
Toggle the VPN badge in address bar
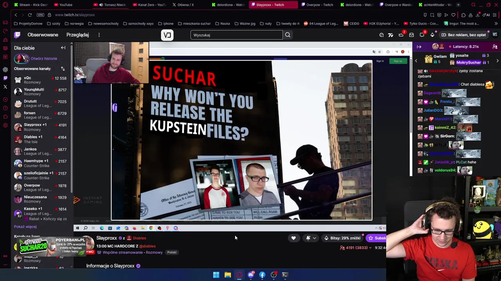pos(40,15)
